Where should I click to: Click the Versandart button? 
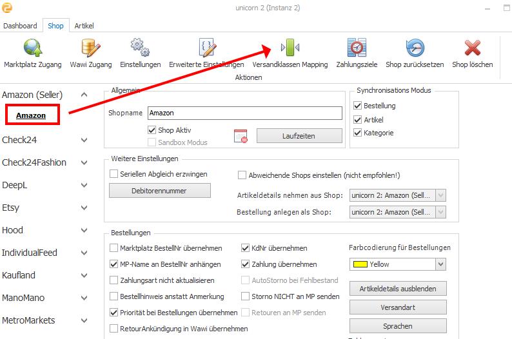tap(398, 307)
